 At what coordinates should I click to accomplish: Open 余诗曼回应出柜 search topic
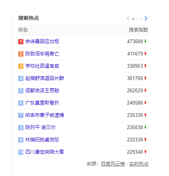[x=42, y=41]
